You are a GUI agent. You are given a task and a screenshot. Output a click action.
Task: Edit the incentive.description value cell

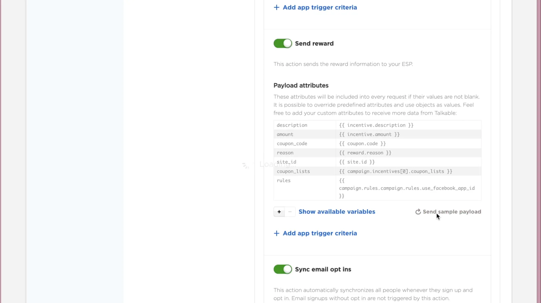[409, 125]
